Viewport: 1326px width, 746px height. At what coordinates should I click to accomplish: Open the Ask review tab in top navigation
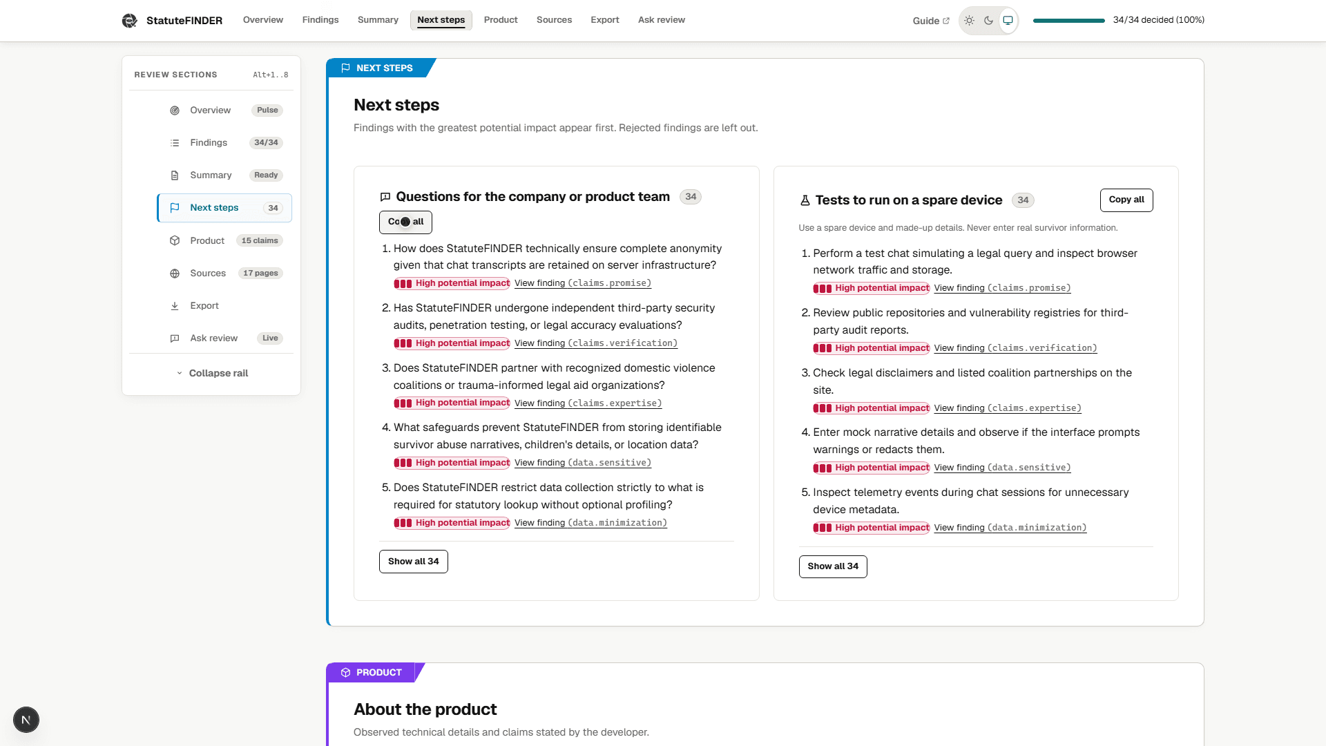(662, 20)
